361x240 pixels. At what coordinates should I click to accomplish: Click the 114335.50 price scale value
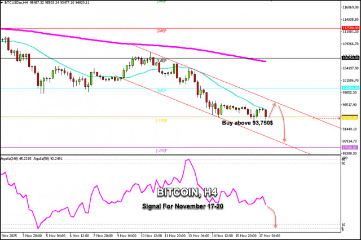351,20
